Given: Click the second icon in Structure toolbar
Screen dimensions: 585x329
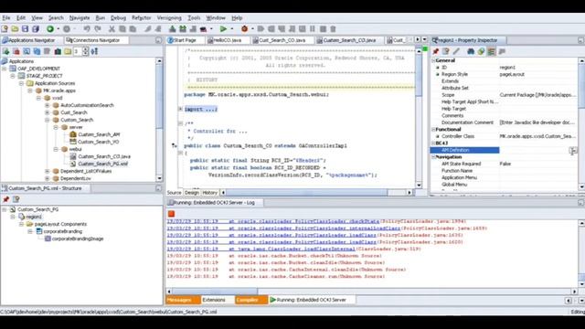Looking at the screenshot, I should click(16, 199).
